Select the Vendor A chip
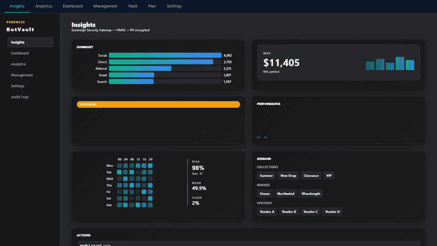 pos(267,212)
